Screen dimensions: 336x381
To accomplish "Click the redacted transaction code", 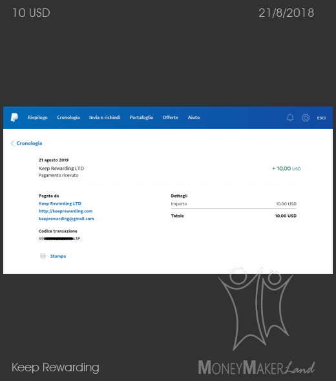I will point(59,239).
